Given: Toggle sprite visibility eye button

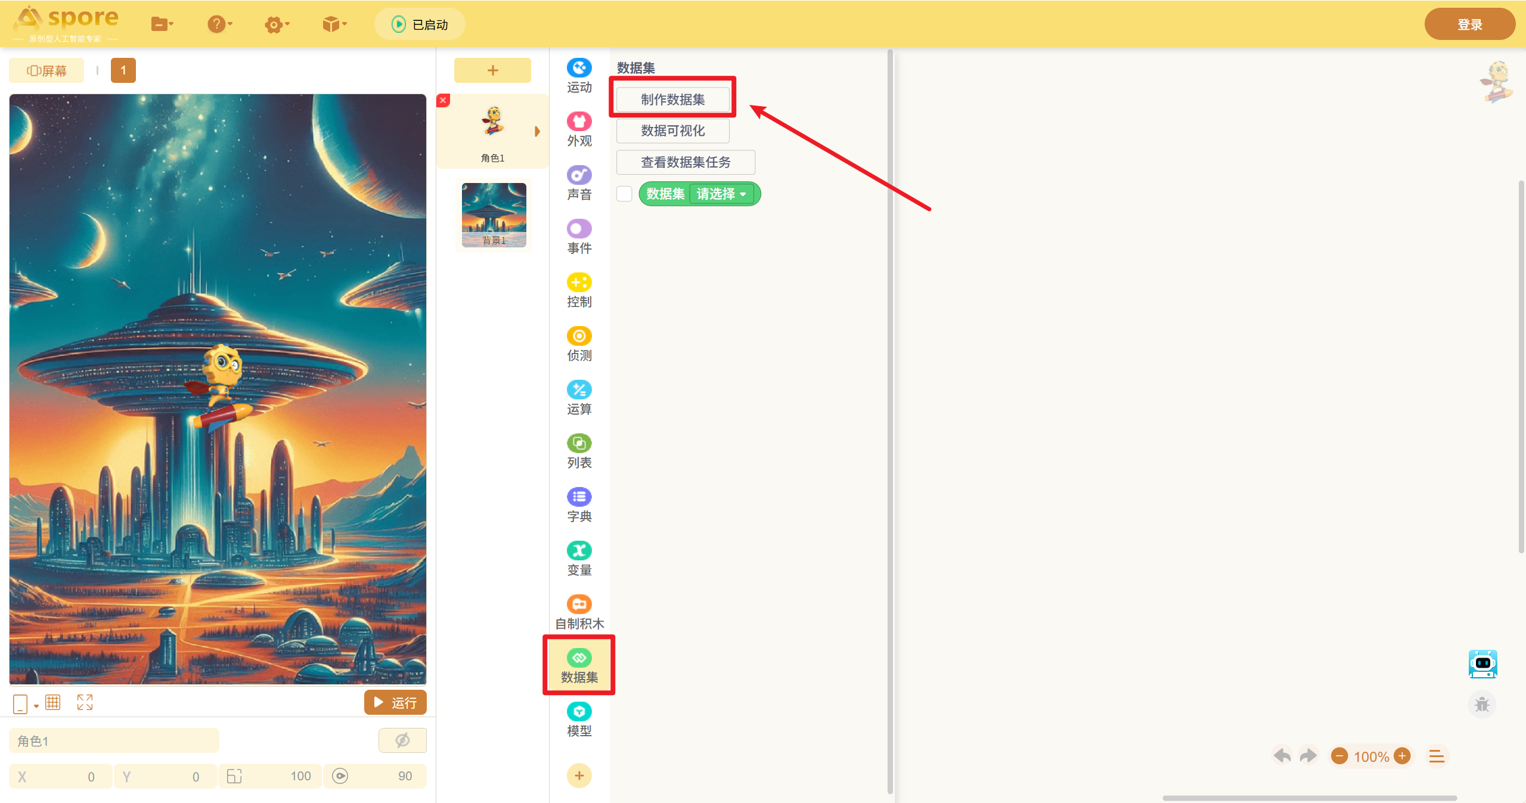Looking at the screenshot, I should coord(402,740).
